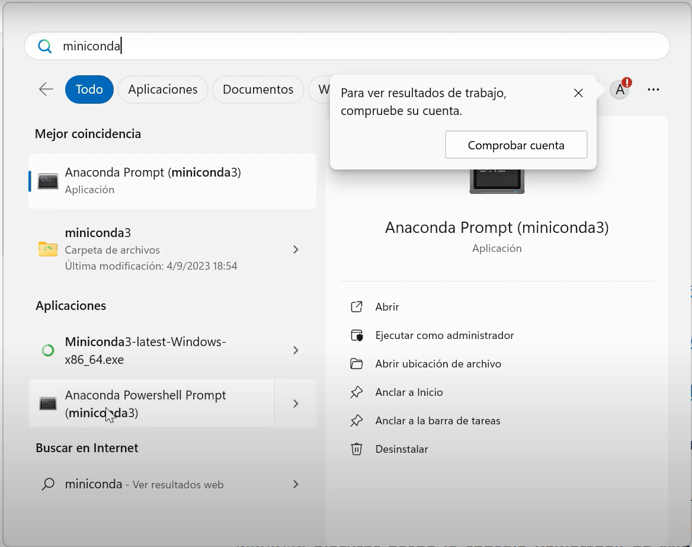Click the administrator shield icon
The width and height of the screenshot is (692, 547).
[x=357, y=335]
